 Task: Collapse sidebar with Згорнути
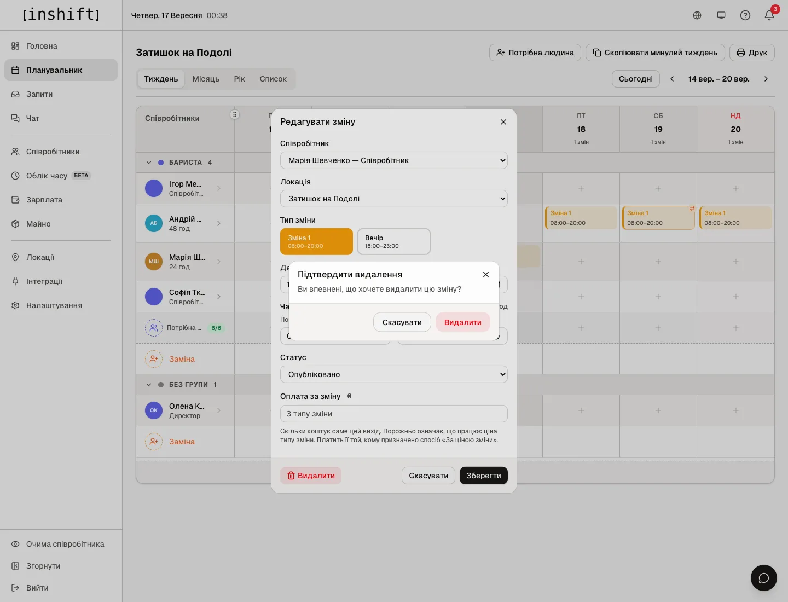point(61,566)
